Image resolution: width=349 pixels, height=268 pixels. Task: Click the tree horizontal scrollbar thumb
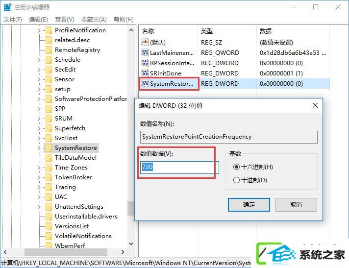[66, 252]
